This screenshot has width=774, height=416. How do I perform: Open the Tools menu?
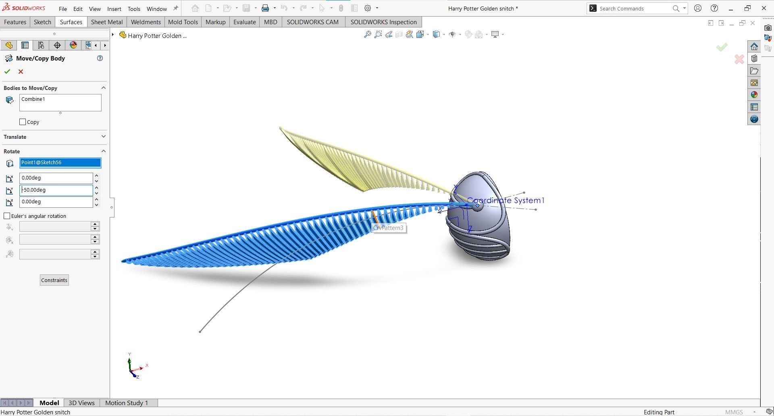point(134,8)
